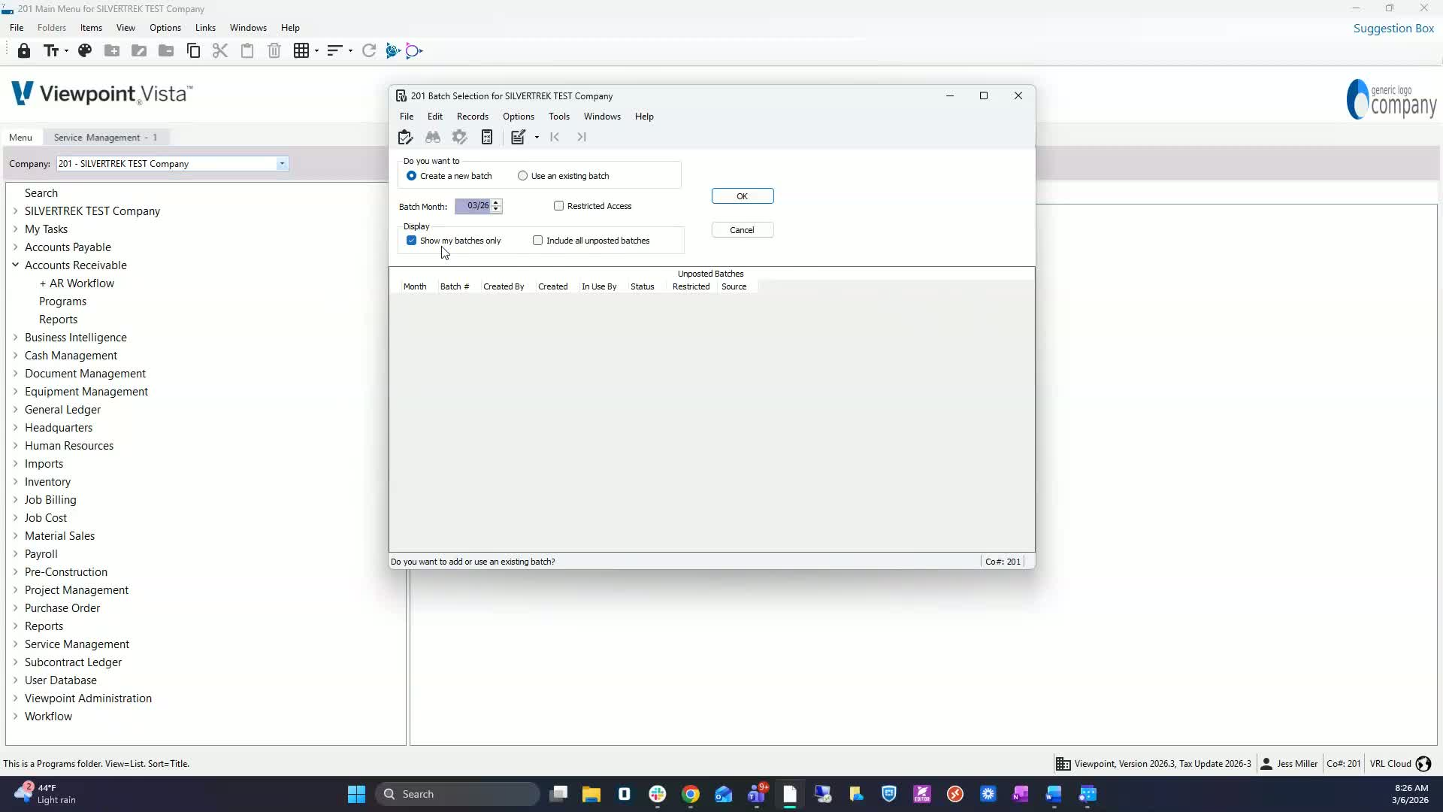Image resolution: width=1443 pixels, height=812 pixels.
Task: Select Use an existing batch option
Action: pos(523,176)
